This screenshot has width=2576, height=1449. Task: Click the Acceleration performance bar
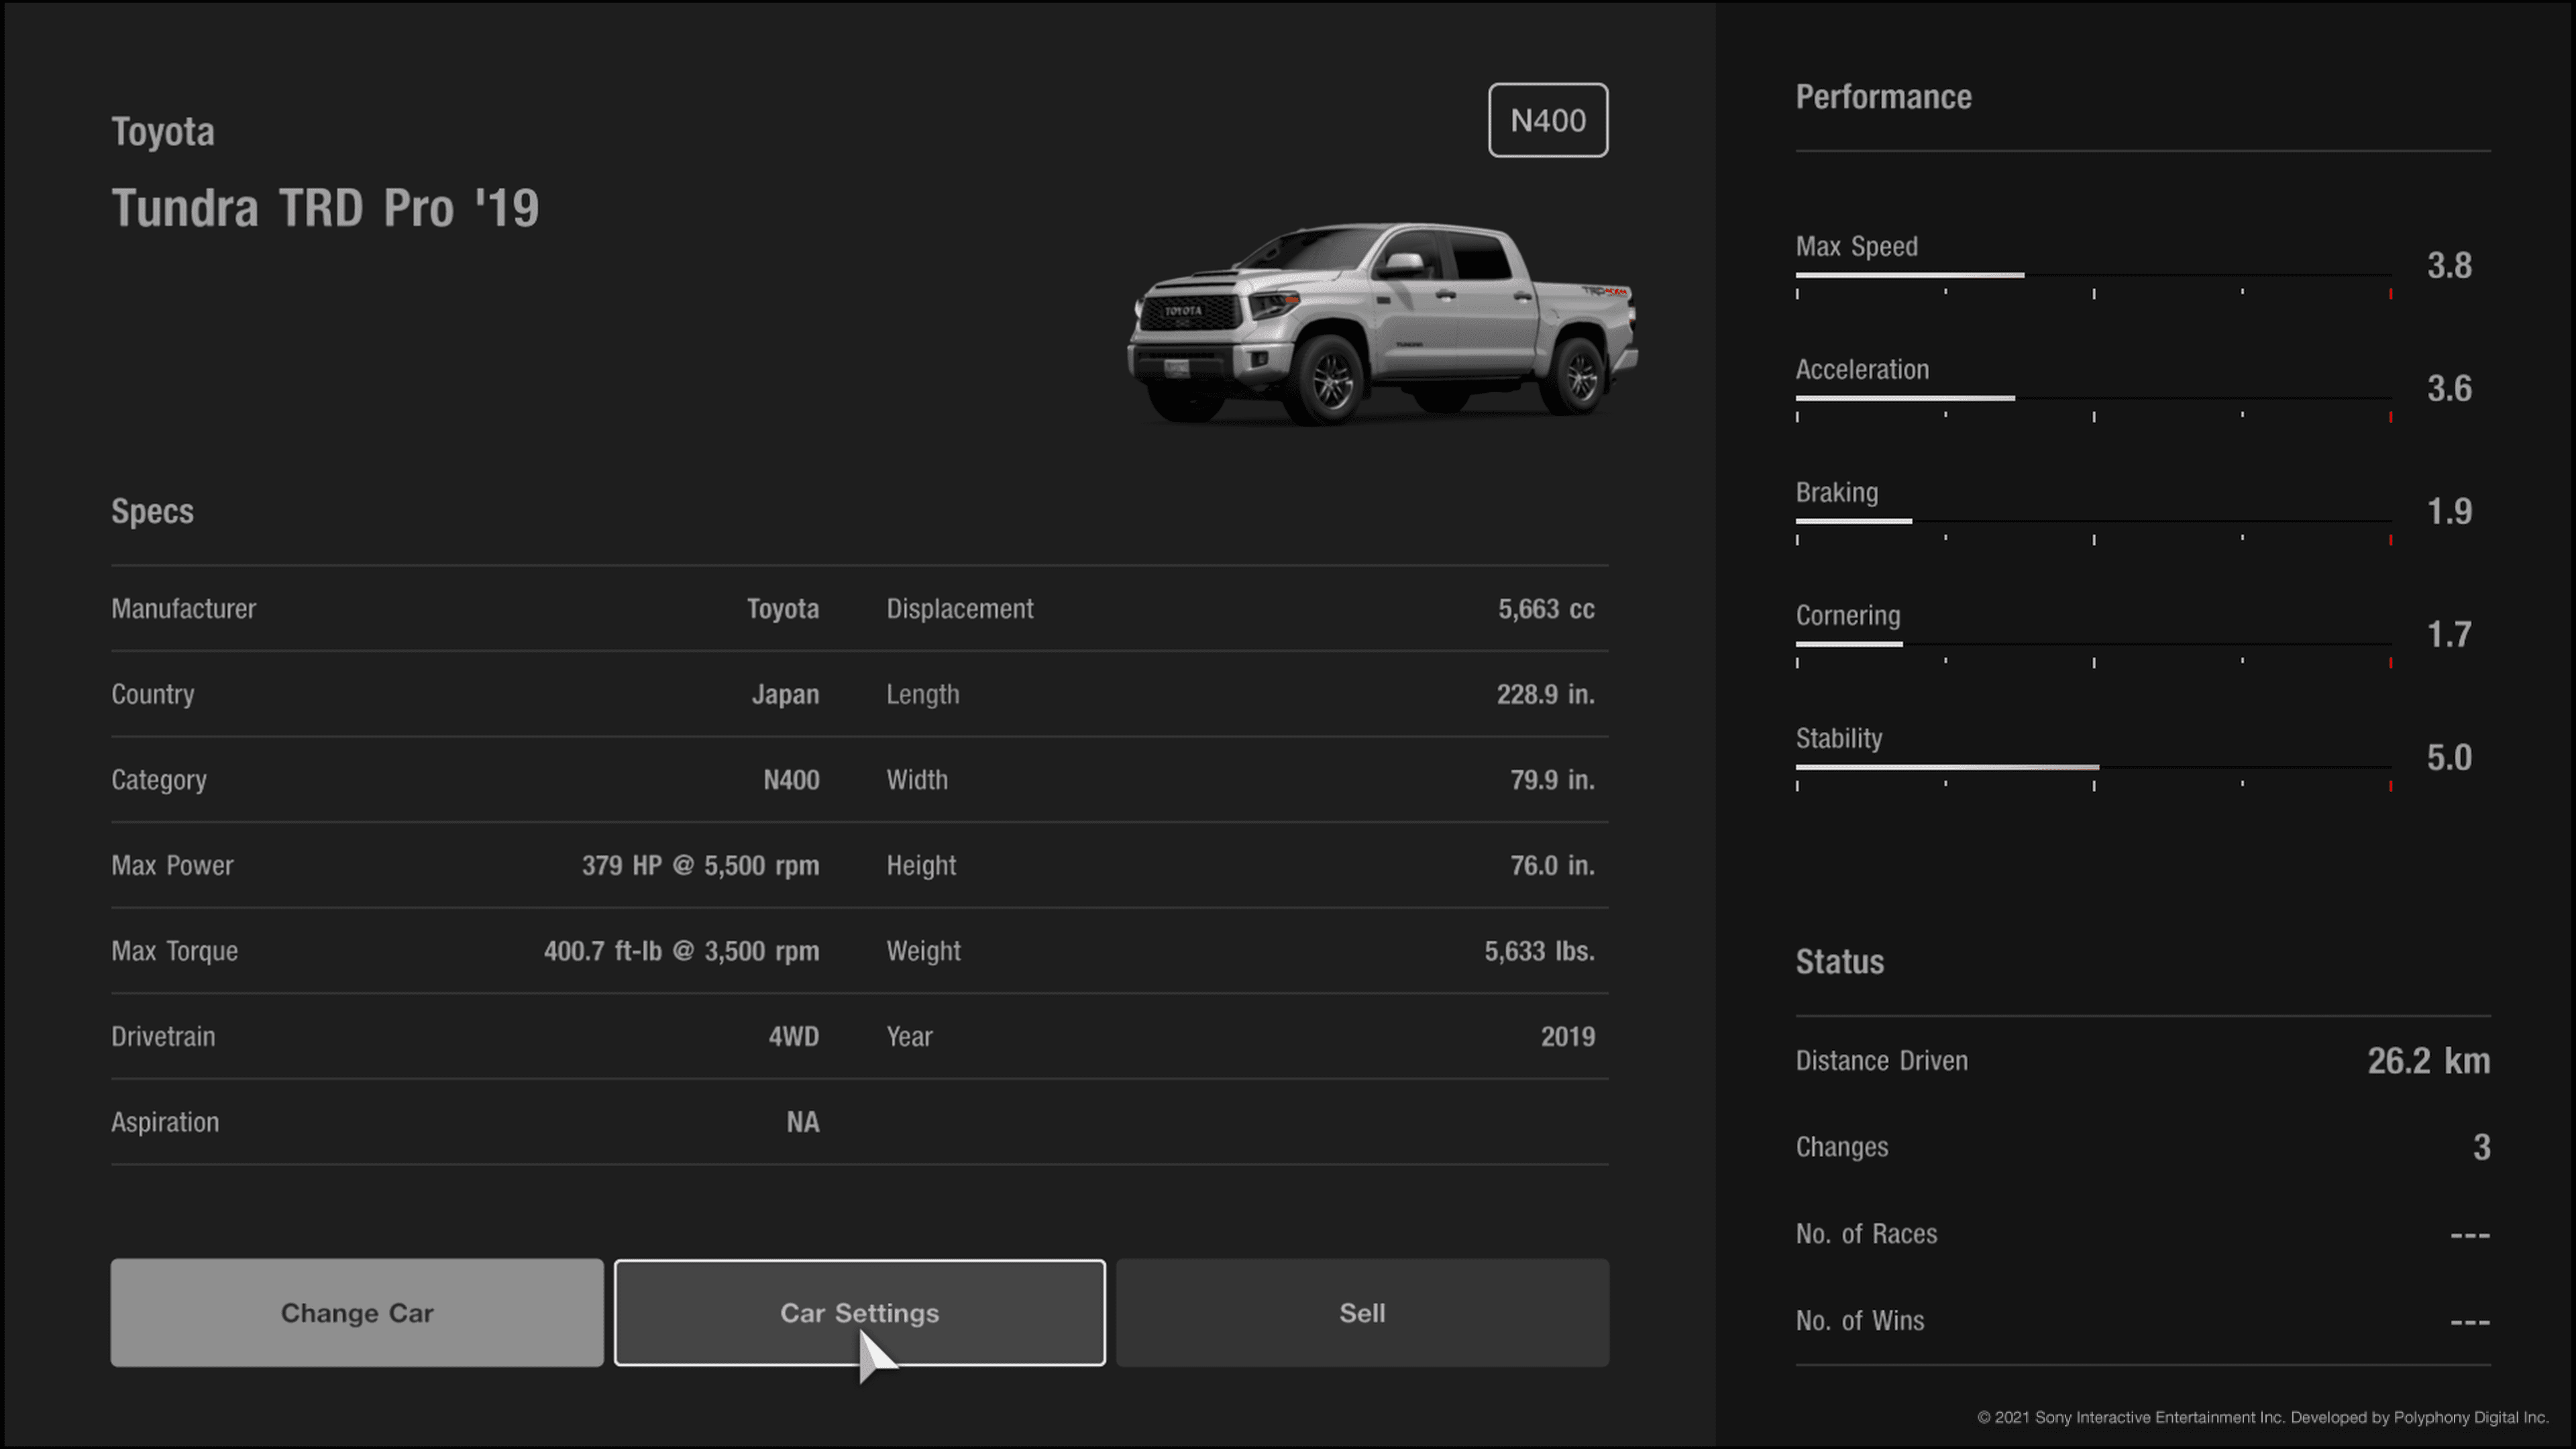tap(2093, 398)
